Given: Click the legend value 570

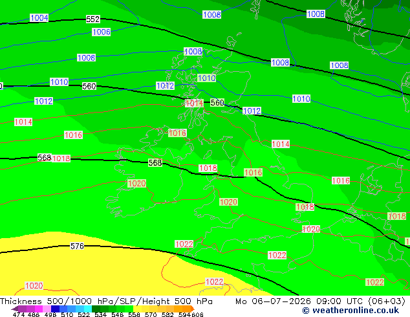Looking at the screenshot, I should pos(151,314).
